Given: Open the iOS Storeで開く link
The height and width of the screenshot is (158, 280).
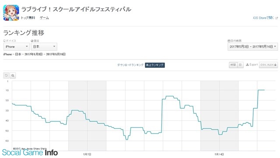Looking at the screenshot, I should click(263, 18).
